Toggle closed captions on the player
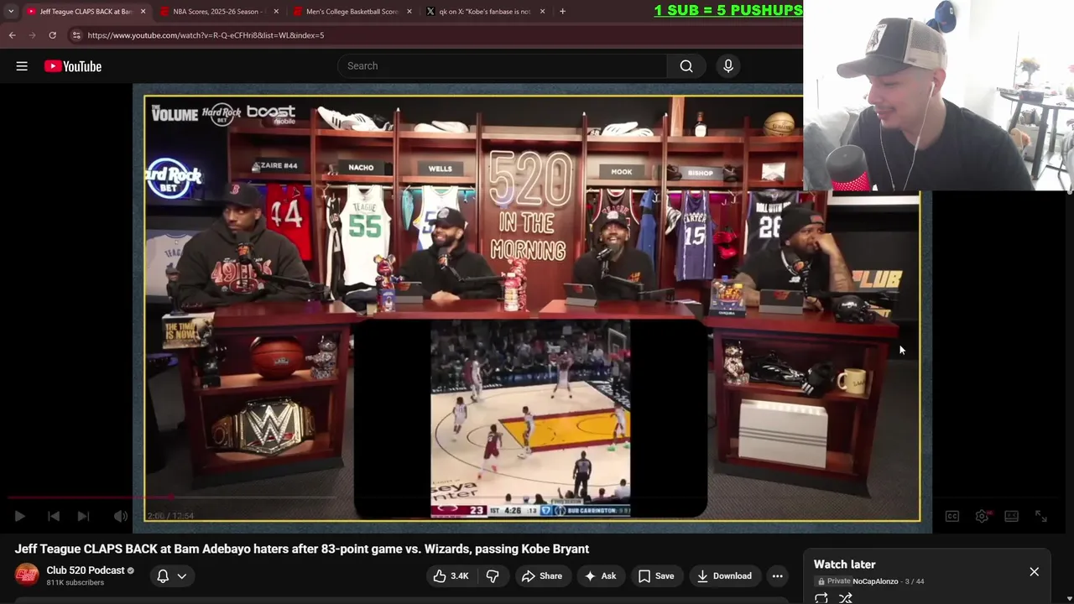The image size is (1074, 604). tap(952, 516)
